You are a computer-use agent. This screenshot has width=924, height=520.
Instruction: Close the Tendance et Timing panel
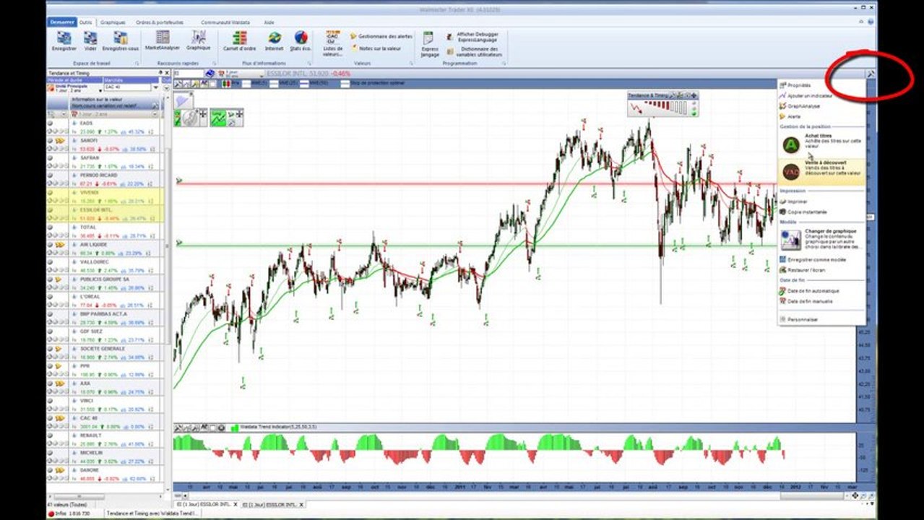[167, 73]
